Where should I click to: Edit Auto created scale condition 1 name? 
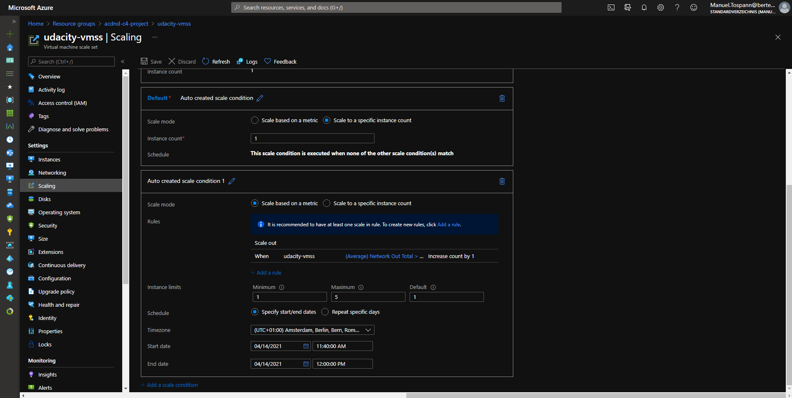coord(232,181)
